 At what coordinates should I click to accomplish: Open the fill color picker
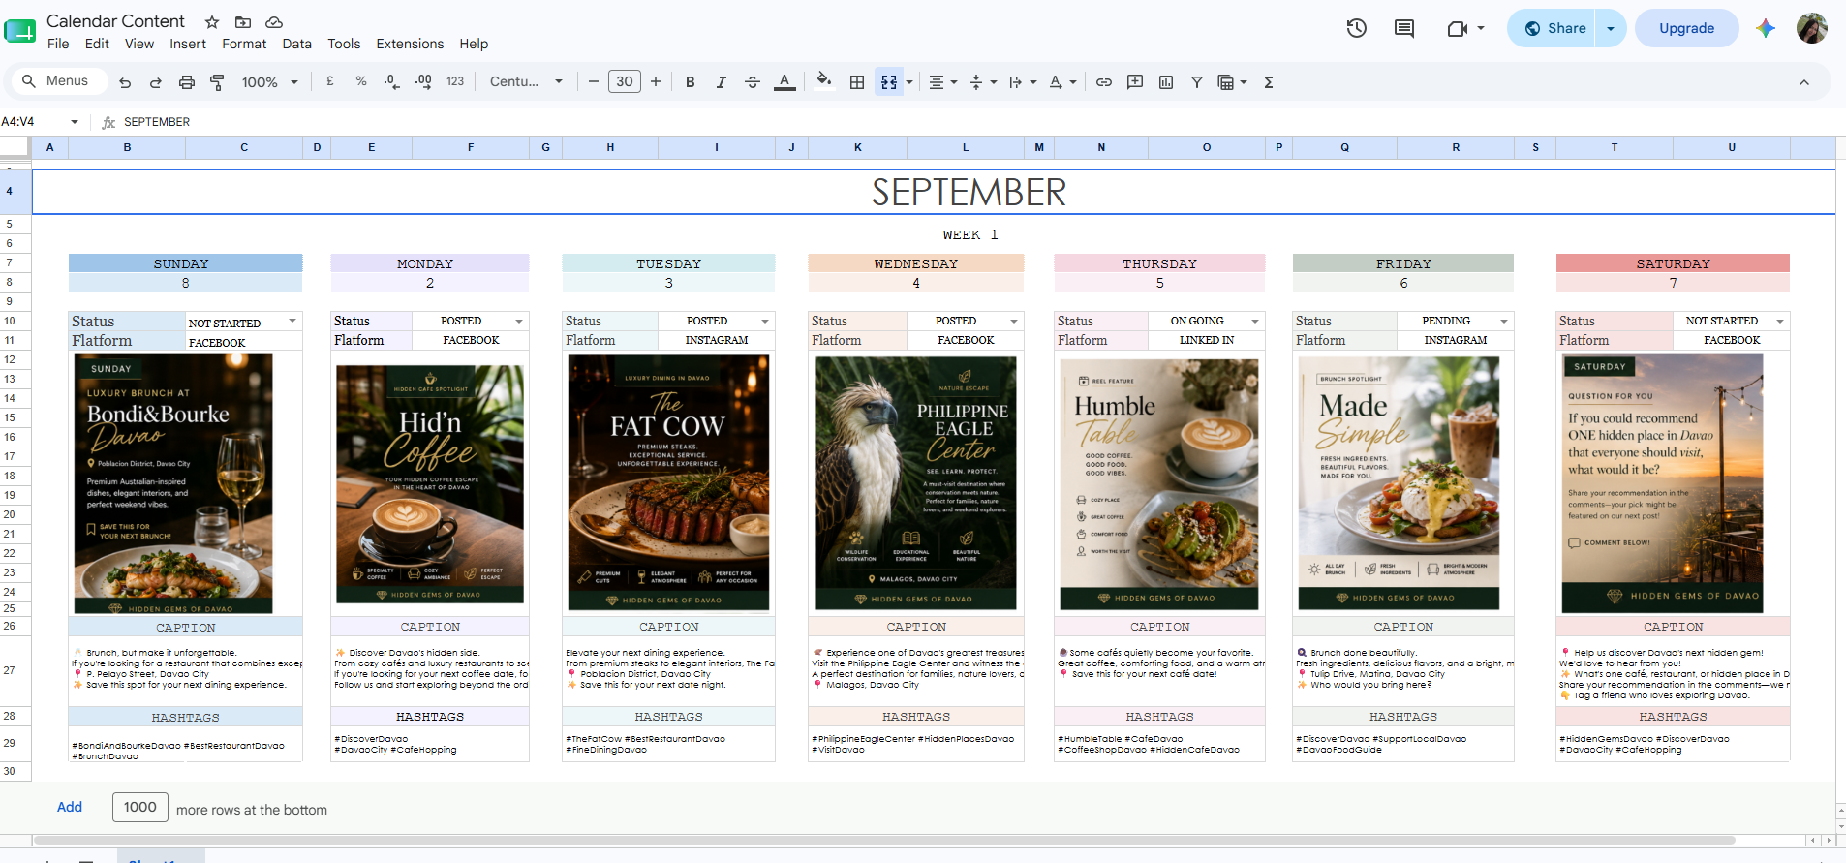click(823, 81)
